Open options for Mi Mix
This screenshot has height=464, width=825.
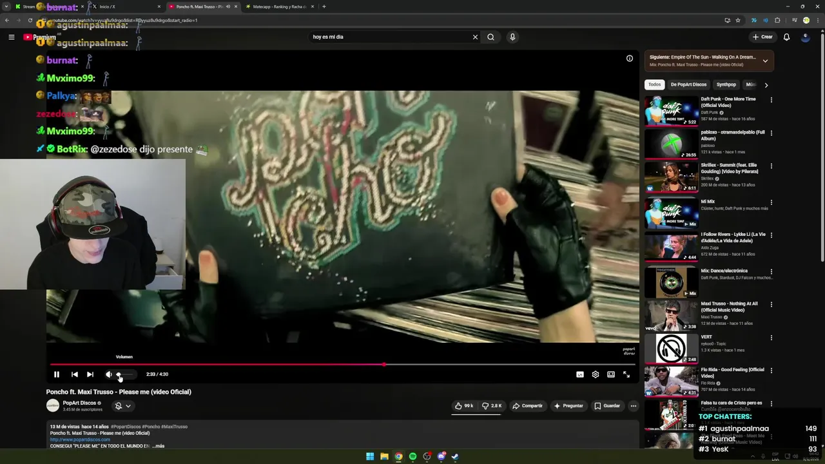pos(771,202)
